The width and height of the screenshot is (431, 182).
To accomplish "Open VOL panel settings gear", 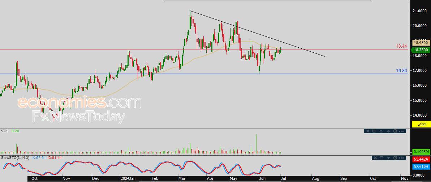I will [x=395, y=131].
